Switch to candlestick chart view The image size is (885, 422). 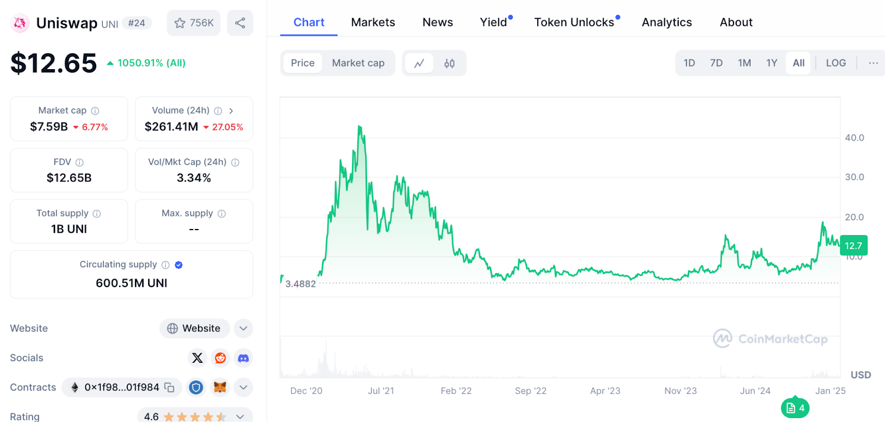click(x=449, y=63)
